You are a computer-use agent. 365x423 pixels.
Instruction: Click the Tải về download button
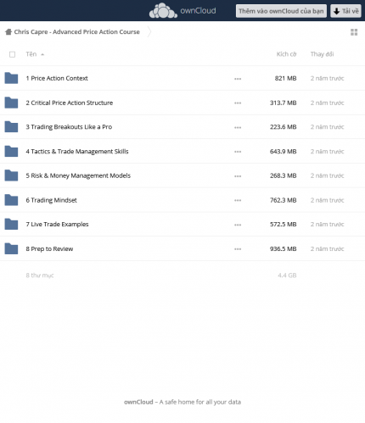(x=345, y=11)
